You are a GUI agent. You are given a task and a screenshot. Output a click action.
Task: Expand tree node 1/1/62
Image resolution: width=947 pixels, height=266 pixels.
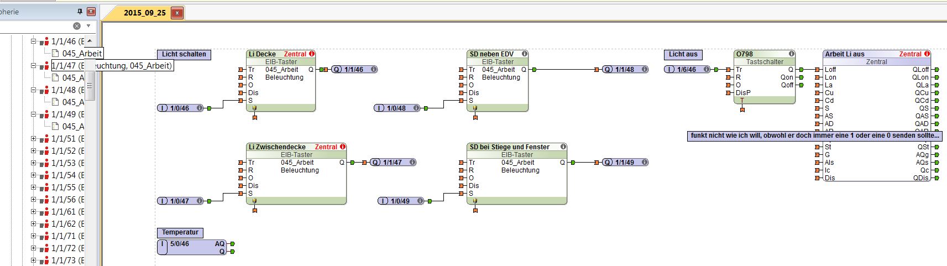tap(33, 224)
